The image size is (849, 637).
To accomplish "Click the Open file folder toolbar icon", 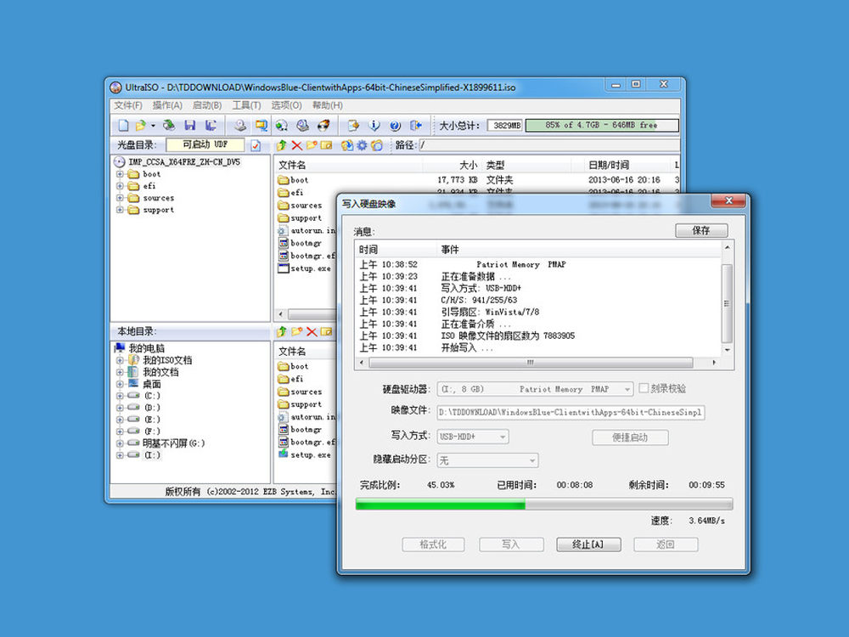I will [141, 126].
